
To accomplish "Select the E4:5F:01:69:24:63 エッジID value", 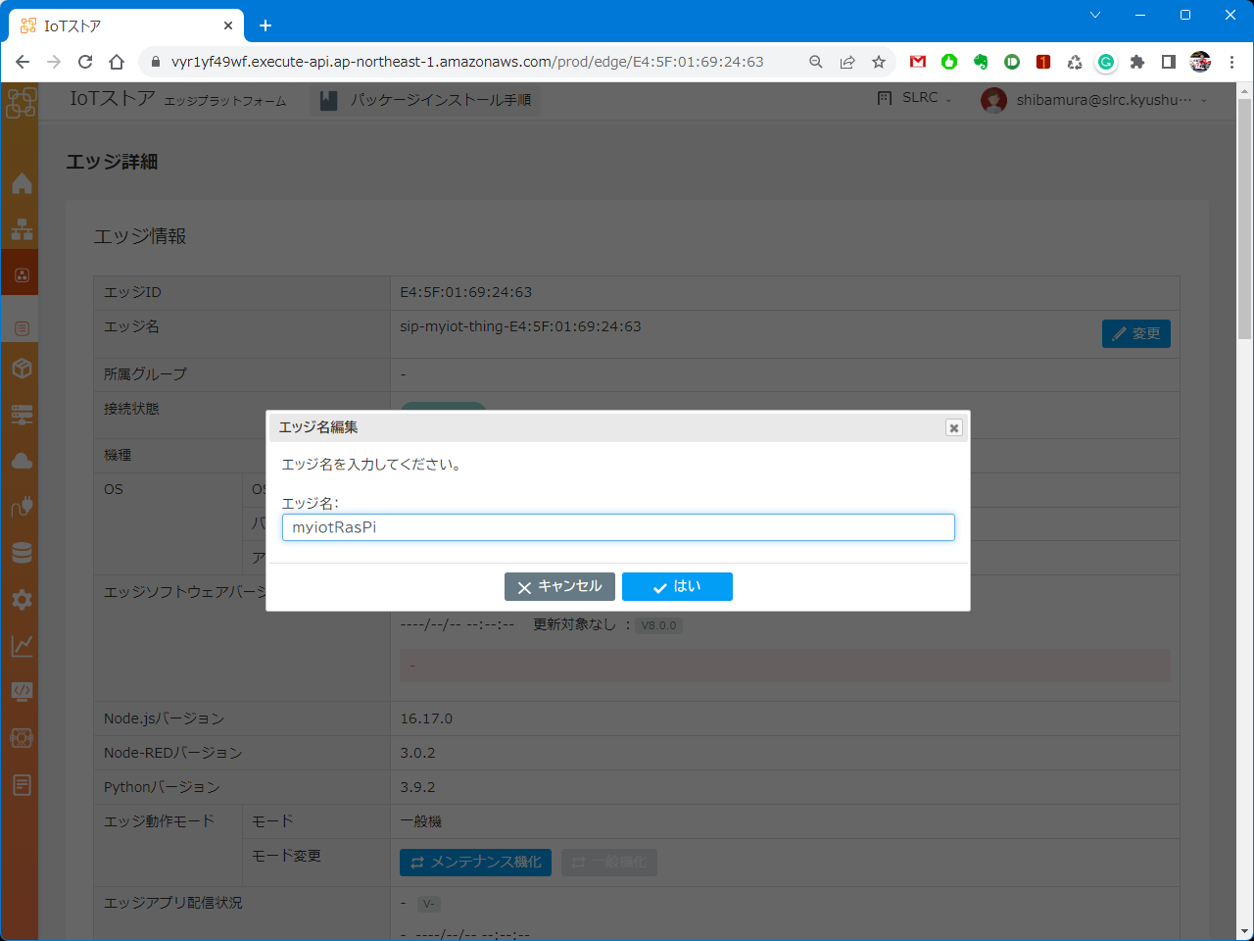I will (466, 292).
